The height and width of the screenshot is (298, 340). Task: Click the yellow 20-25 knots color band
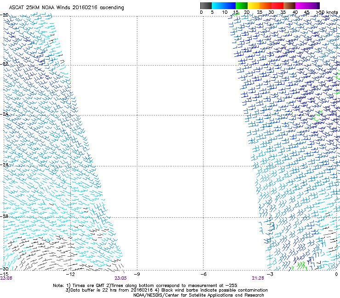click(254, 6)
